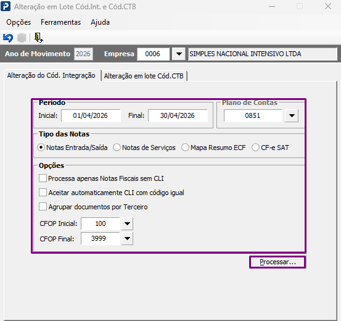Expand the Empresa dropdown arrow
341x321 pixels.
pos(179,54)
